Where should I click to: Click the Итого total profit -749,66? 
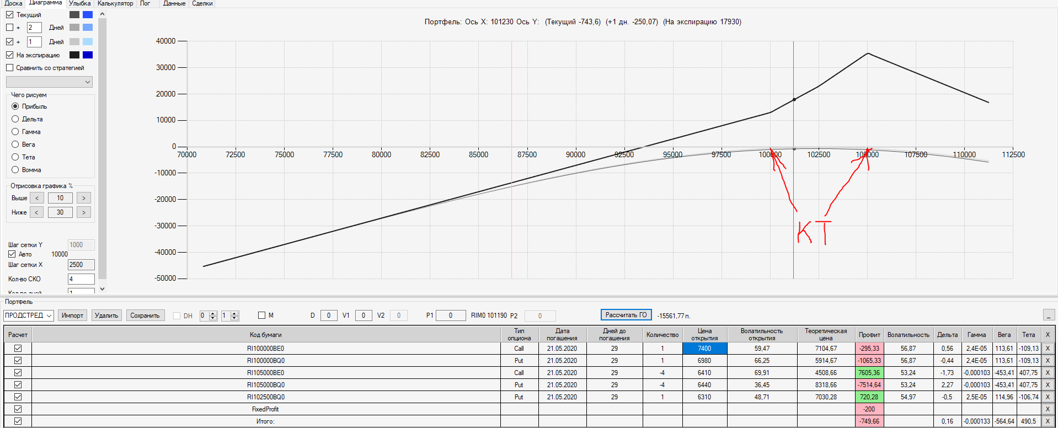point(869,421)
